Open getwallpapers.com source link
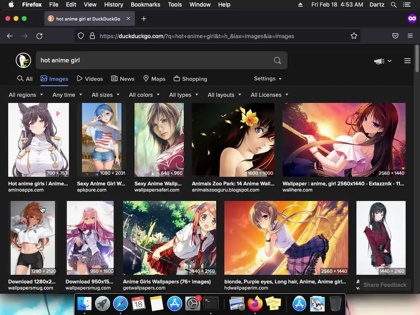The width and height of the screenshot is (420, 315). tap(144, 288)
